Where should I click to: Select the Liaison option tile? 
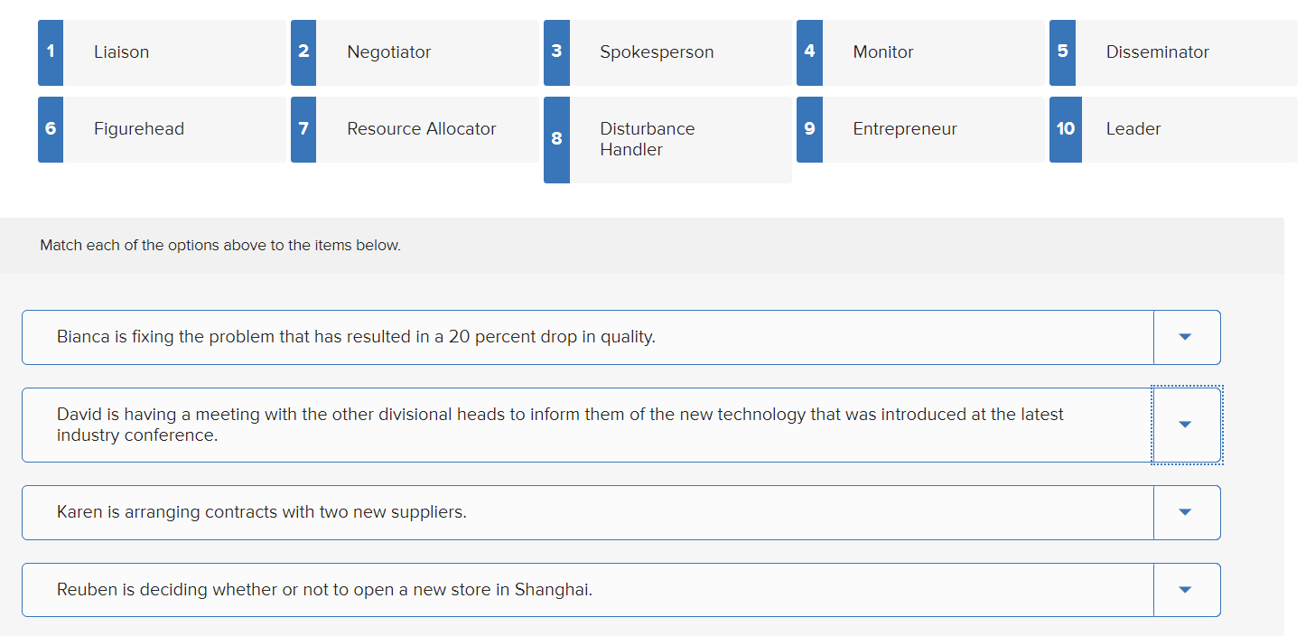coord(161,52)
